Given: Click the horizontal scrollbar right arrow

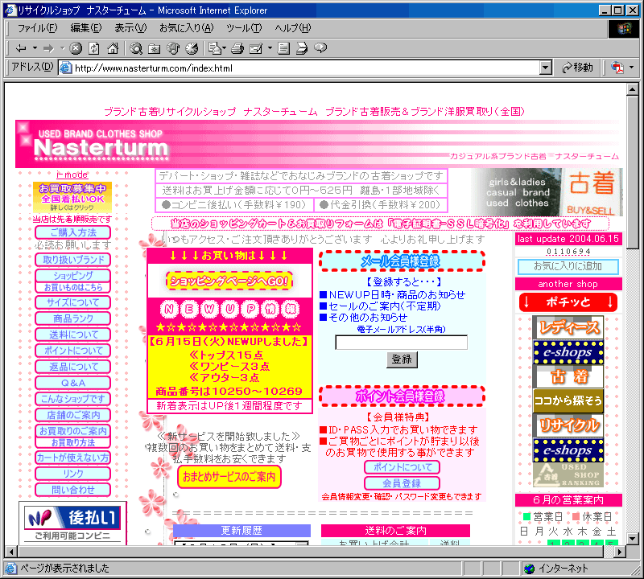Looking at the screenshot, I should [620, 552].
